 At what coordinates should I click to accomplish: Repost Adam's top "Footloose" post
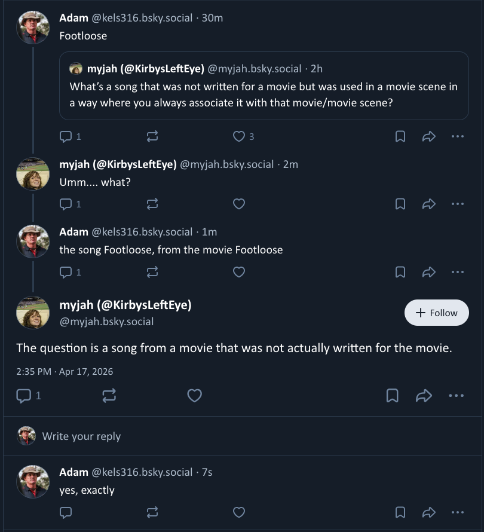click(152, 137)
